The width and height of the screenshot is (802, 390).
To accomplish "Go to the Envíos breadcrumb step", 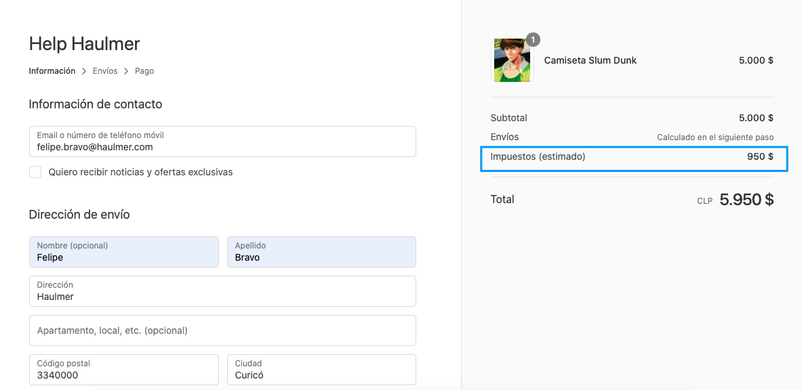I will click(x=105, y=71).
